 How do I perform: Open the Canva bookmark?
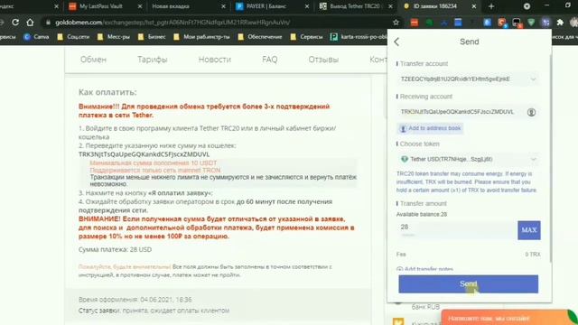(x=36, y=37)
